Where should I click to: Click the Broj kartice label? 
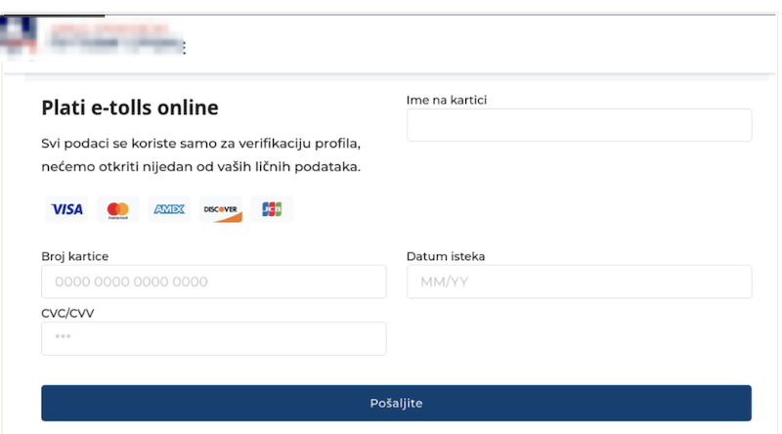75,256
